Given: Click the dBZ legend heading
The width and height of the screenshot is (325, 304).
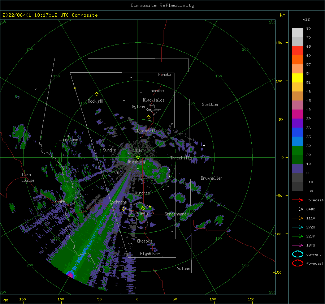Looking at the screenshot, I should pyautogui.click(x=306, y=19).
